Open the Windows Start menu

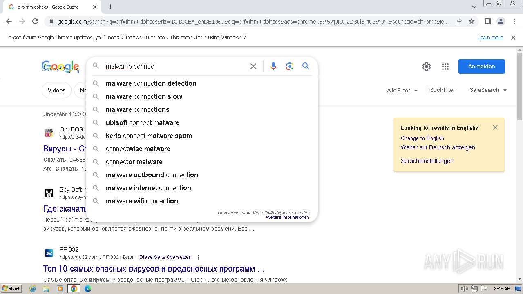[x=11, y=289]
